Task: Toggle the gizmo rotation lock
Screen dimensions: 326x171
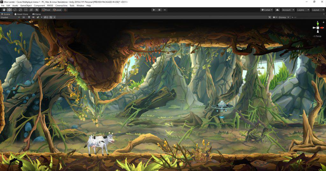Action: pyautogui.click(x=323, y=22)
